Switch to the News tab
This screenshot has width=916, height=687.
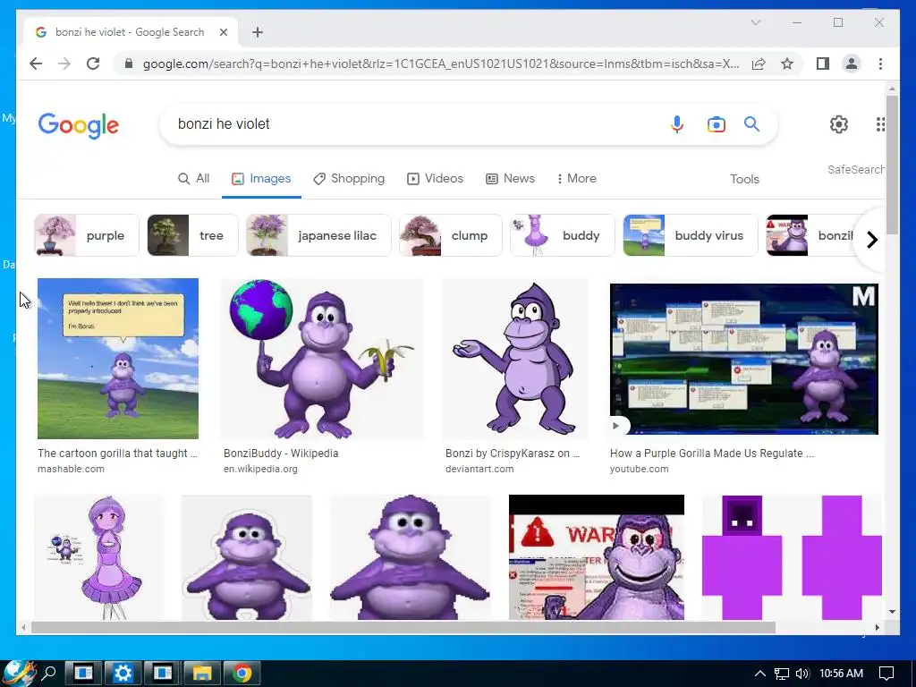(510, 178)
